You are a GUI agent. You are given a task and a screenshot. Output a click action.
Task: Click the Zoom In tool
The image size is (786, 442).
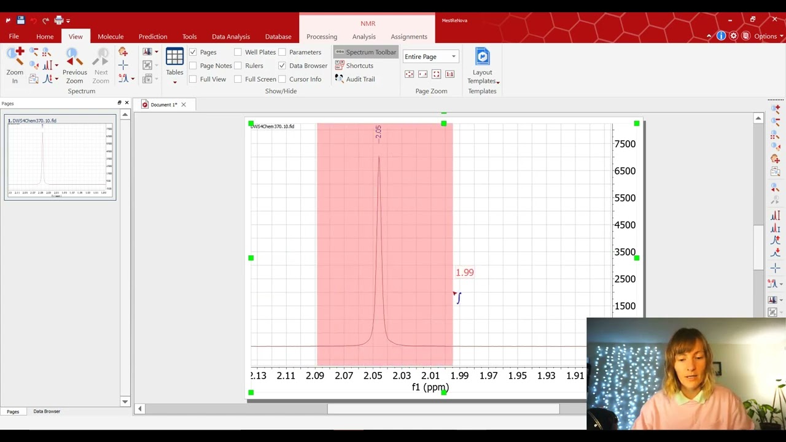15,66
